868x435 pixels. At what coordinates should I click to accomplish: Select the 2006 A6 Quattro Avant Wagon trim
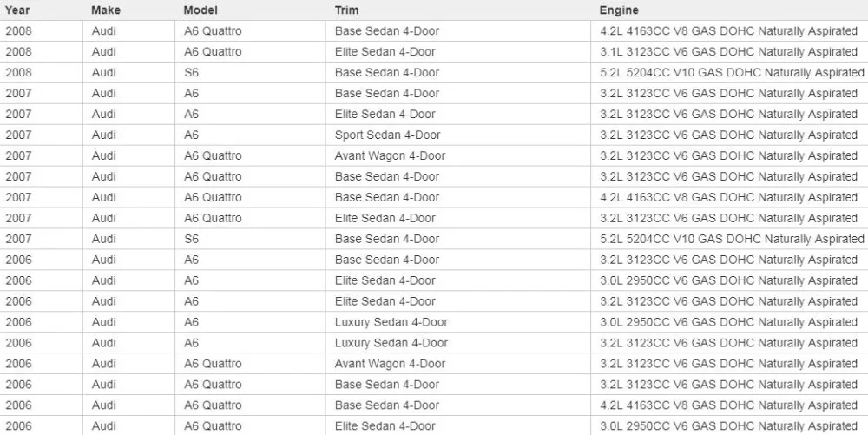point(390,364)
